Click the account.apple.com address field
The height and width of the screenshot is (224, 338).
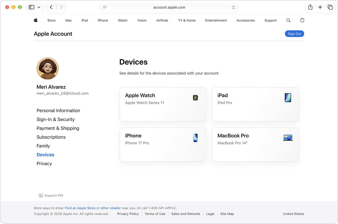click(169, 7)
